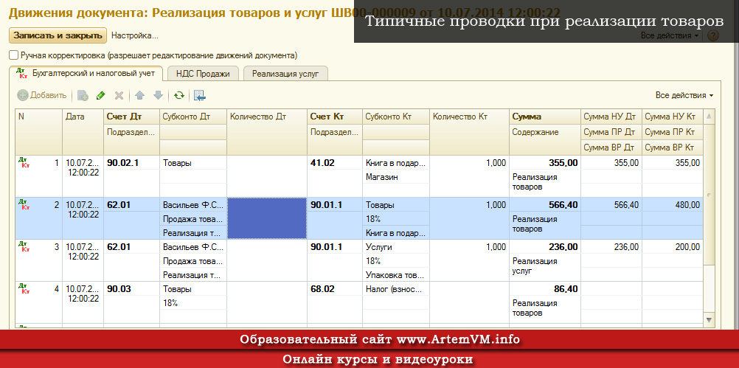Click the Реализация услуг content cell in row 3
This screenshot has width=739, height=368.
tap(545, 265)
